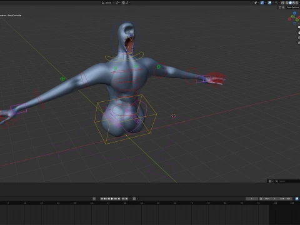Click the search field at the viewport's lower right
The height and width of the screenshot is (225, 300).
(287, 181)
